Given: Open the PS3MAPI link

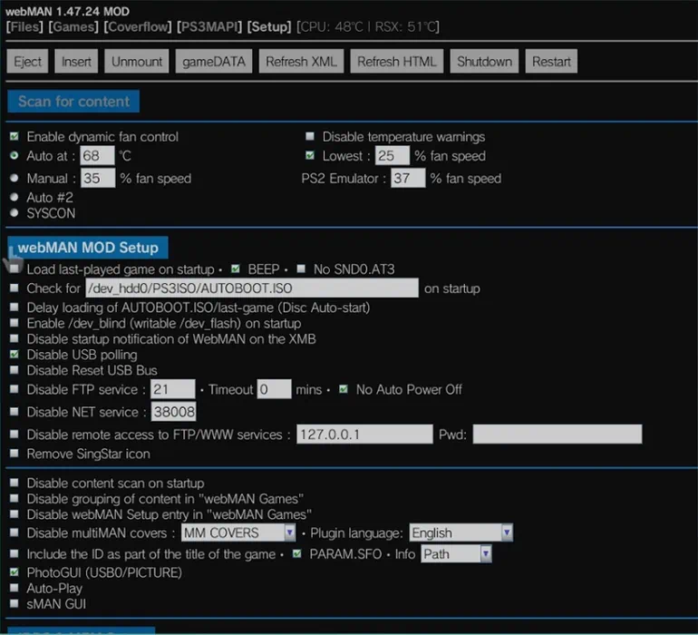Looking at the screenshot, I should click(209, 26).
